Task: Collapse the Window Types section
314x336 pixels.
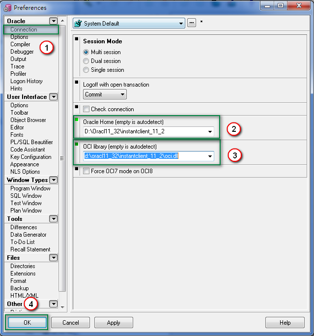Action: pos(53,180)
